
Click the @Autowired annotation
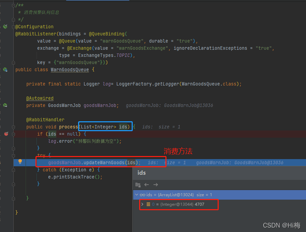(40, 98)
